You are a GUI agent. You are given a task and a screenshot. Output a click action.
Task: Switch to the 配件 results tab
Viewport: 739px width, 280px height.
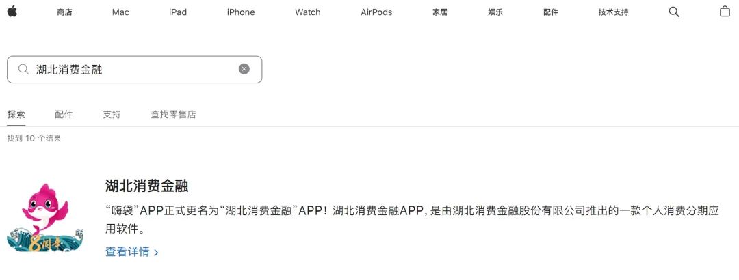point(64,114)
